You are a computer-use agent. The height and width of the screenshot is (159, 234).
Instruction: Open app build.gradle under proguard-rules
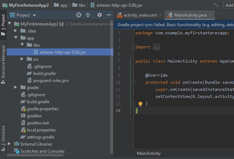tap(44, 73)
